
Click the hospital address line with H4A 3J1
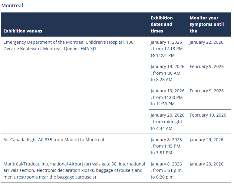(50, 49)
